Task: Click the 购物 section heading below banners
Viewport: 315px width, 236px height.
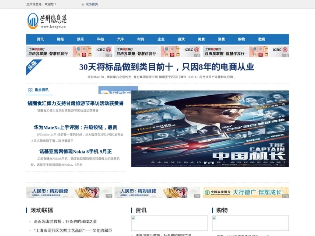Action: tap(222, 210)
